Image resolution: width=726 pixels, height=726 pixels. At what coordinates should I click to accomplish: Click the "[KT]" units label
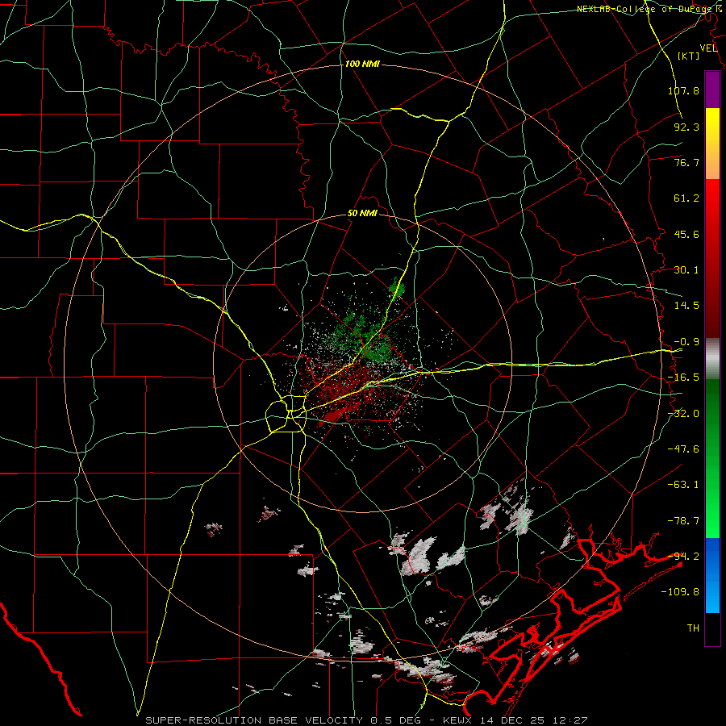(689, 56)
